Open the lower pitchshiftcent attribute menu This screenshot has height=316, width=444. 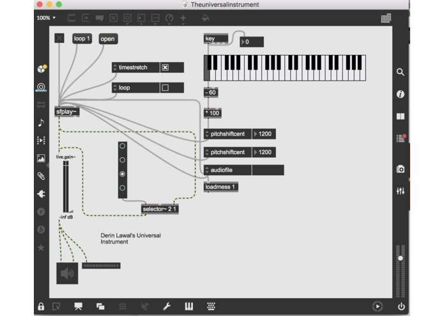pyautogui.click(x=207, y=152)
